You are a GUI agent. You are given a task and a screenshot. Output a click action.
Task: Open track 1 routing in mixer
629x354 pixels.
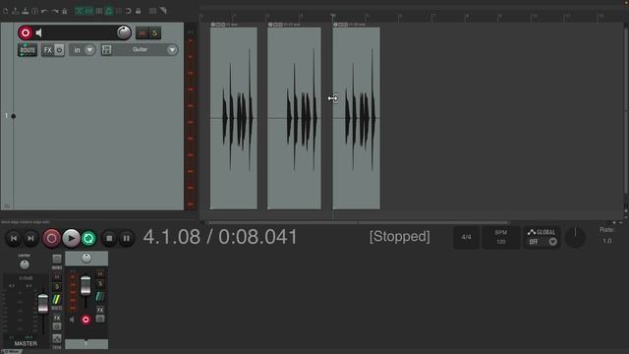click(100, 297)
